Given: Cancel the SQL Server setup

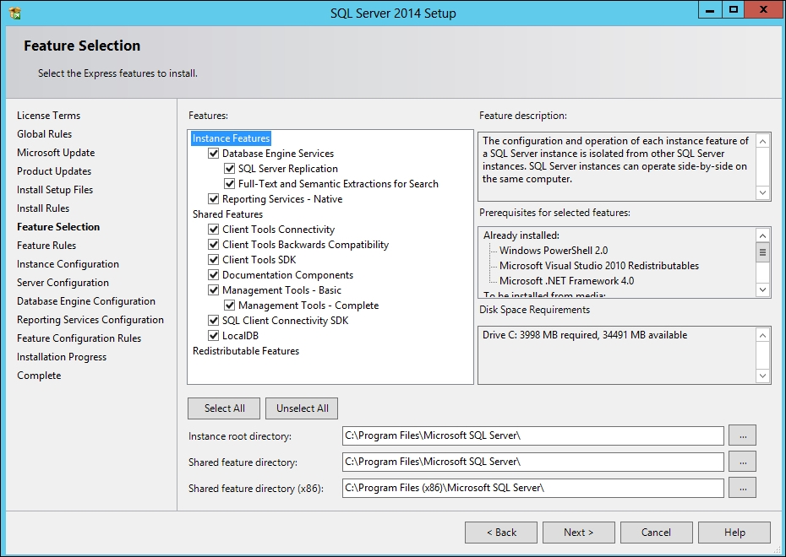Looking at the screenshot, I should pyautogui.click(x=656, y=533).
